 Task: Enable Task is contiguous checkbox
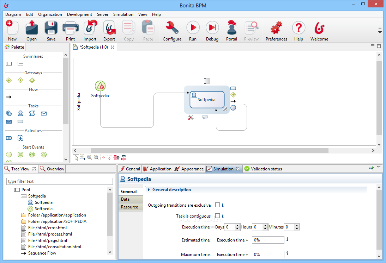pyautogui.click(x=217, y=215)
